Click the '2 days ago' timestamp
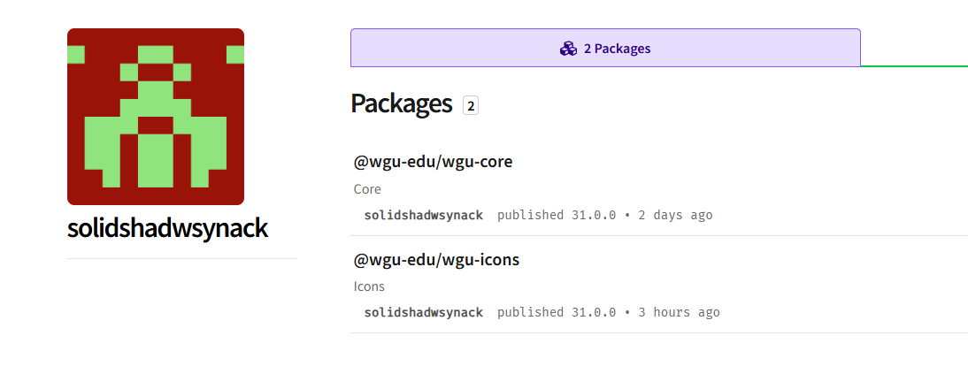Viewport: 968px width, 374px height. (675, 215)
